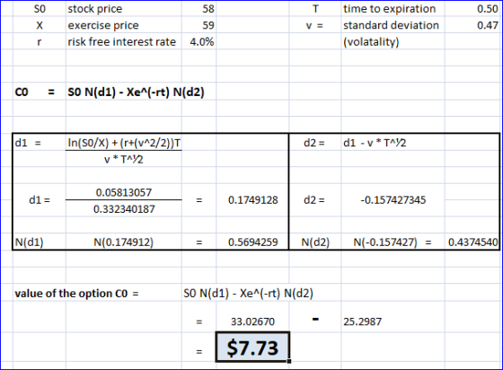Select time to expiration value 0.50
This screenshot has width=503, height=370.
(x=487, y=9)
